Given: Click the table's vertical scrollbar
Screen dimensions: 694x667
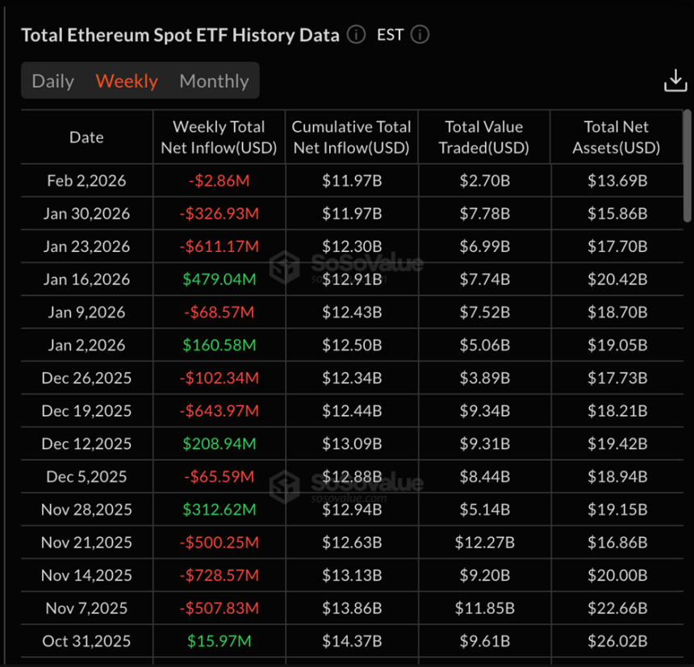Looking at the screenshot, I should pos(687,166).
